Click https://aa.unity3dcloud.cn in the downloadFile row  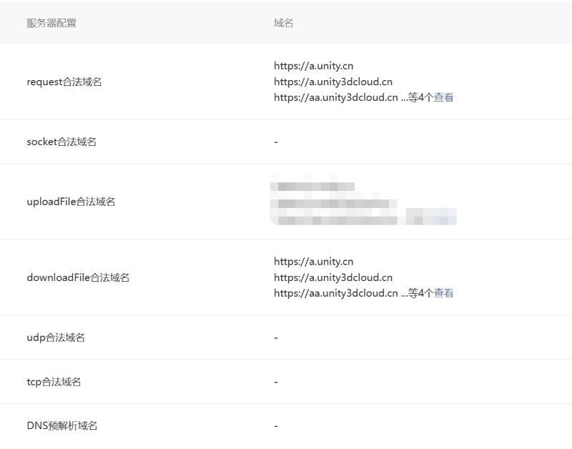(x=335, y=293)
